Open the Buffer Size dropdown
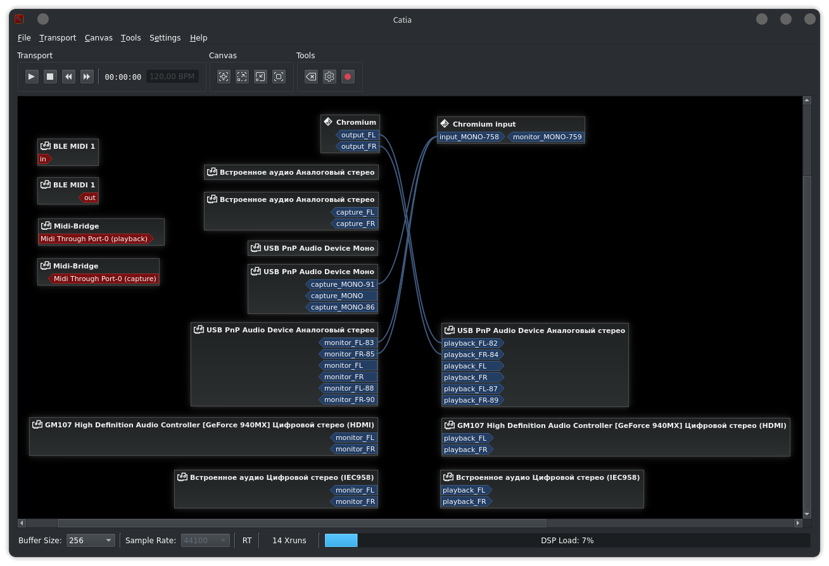Screen dimensions: 829x566 91,540
